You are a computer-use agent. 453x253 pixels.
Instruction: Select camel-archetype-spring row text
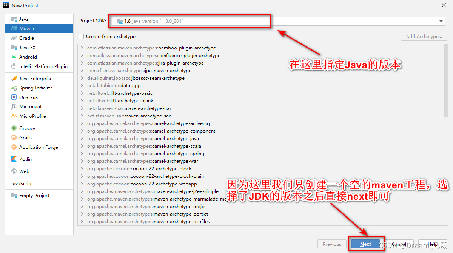pos(146,154)
